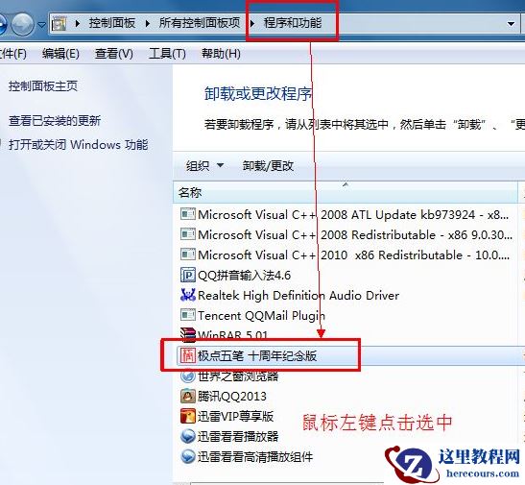Screen dimensions: 525x485
Task: Select the 迅雷看看高清播放组件 entry text
Action: click(255, 457)
